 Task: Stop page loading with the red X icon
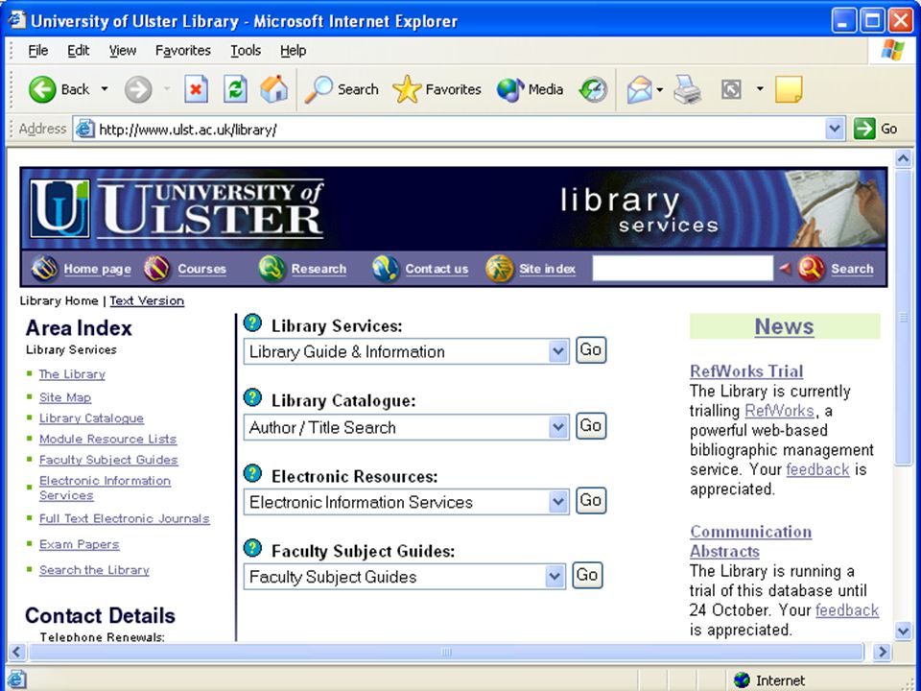click(196, 89)
